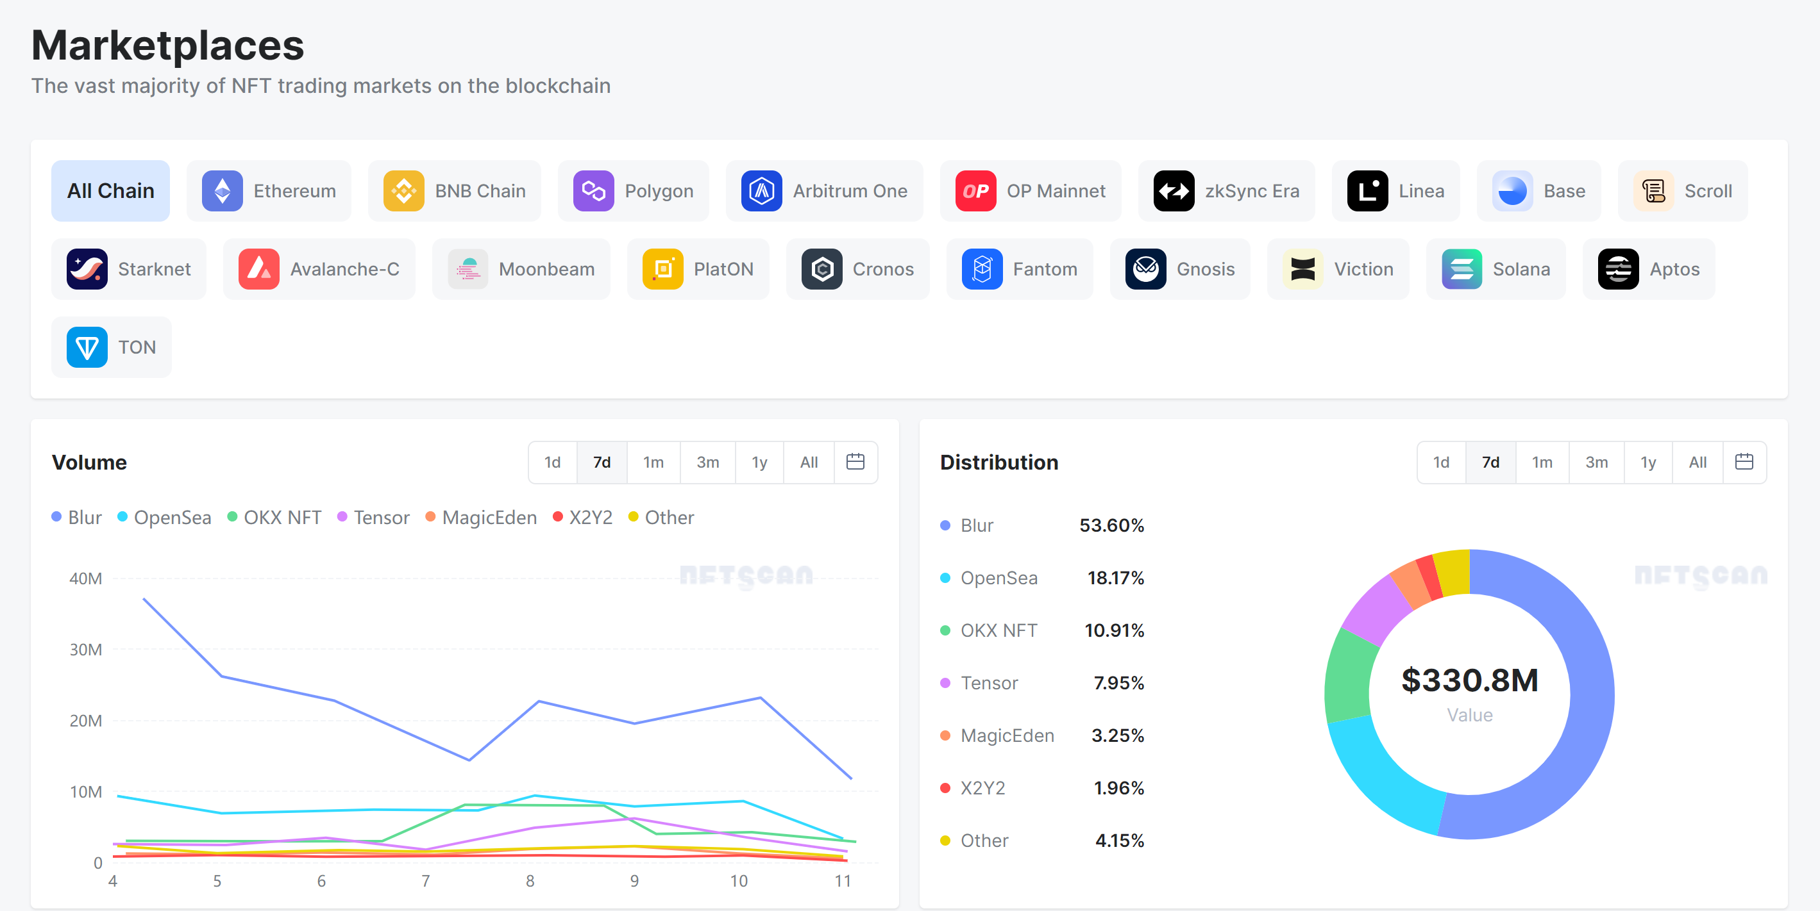Toggle MagicEden series in Volume legend

pos(481,518)
